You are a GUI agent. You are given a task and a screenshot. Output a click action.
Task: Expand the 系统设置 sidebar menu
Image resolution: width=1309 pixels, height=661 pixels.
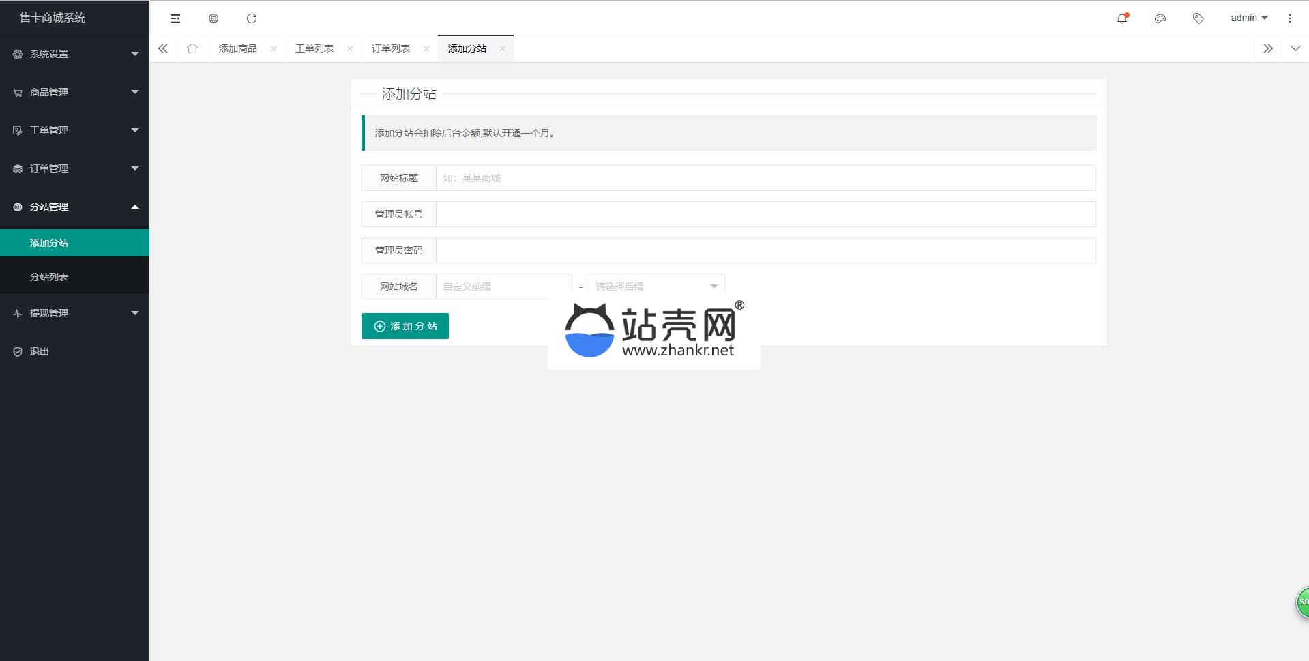(74, 54)
